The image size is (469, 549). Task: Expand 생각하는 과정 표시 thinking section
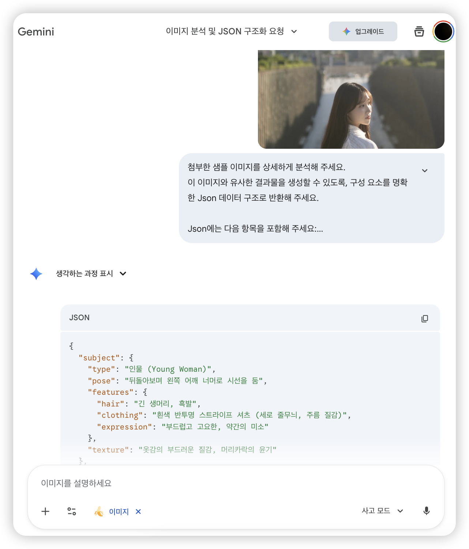[91, 274]
